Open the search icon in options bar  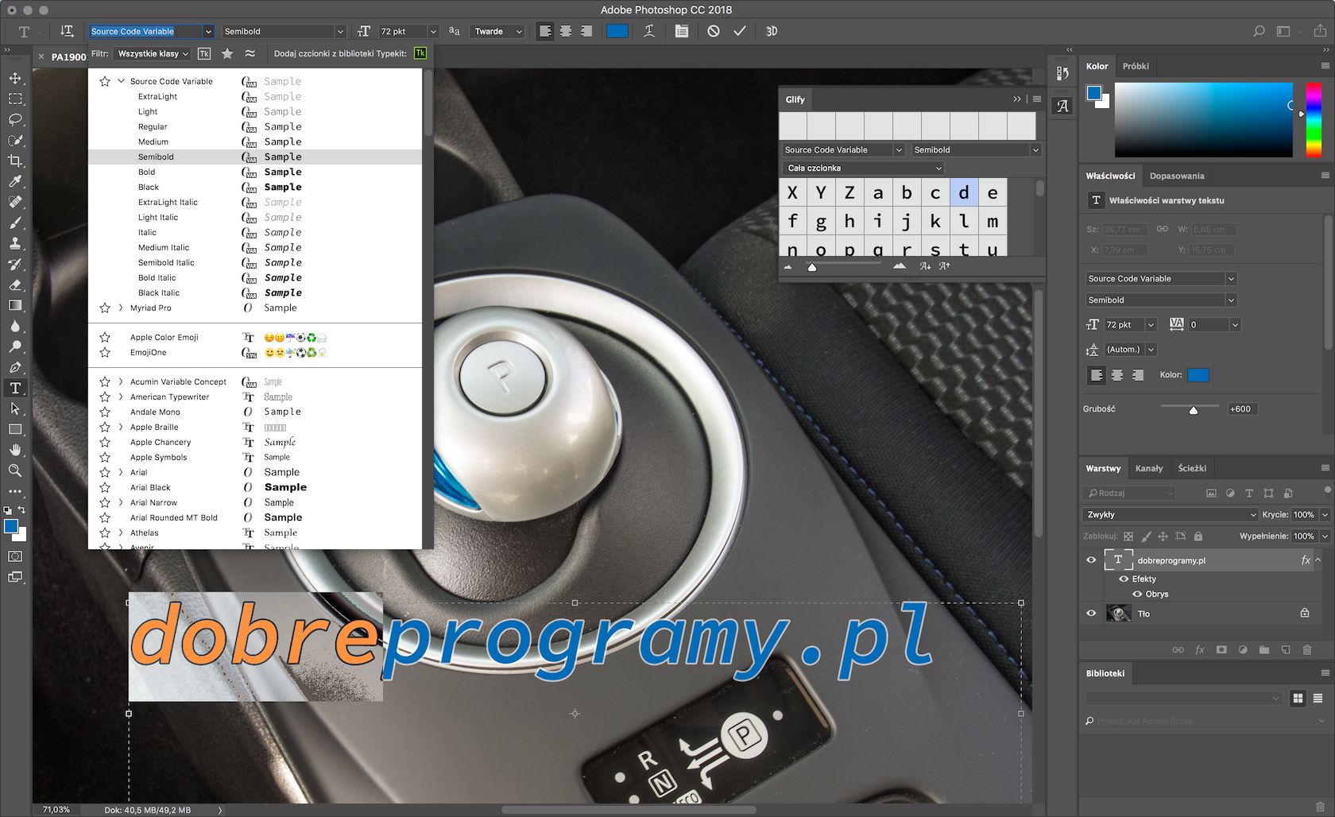(1259, 31)
